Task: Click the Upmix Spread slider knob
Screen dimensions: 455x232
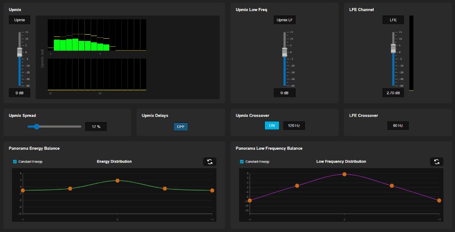Action: [36, 127]
